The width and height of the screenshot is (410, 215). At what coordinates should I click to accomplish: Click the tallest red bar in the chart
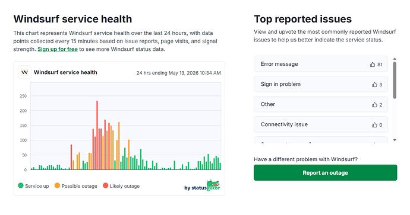click(97, 135)
